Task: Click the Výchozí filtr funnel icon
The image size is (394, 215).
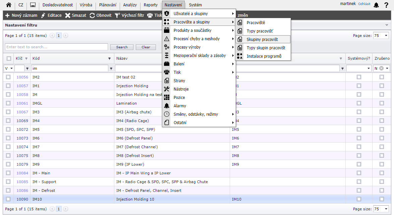Action: click(117, 15)
